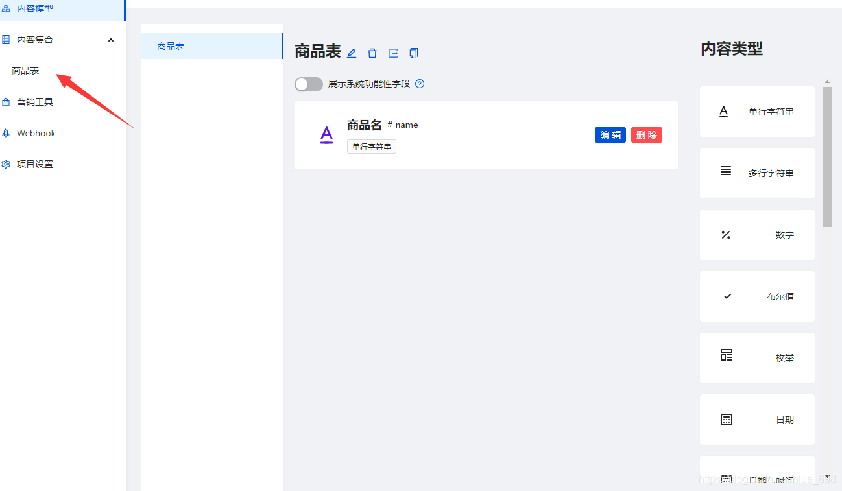Open 项目设置 in the sidebar

(62, 164)
